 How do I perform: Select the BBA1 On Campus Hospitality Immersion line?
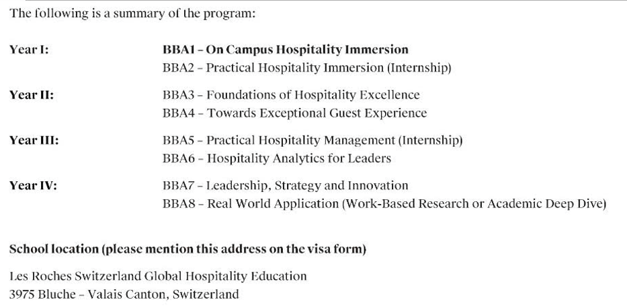285,50
